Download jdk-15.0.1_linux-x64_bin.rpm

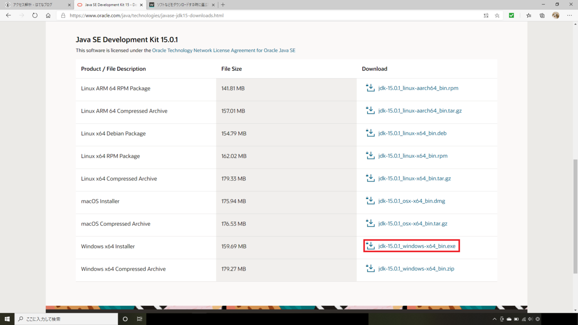(x=413, y=156)
